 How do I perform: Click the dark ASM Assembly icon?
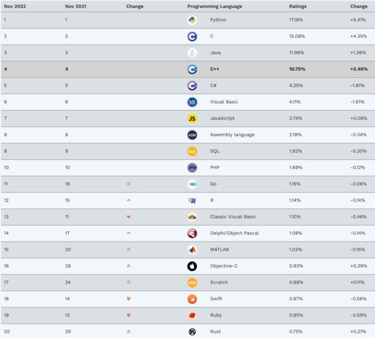(192, 135)
